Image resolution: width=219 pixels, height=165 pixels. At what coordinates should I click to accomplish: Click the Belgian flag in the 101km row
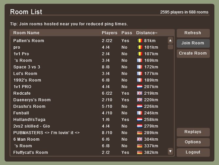click(140, 47)
